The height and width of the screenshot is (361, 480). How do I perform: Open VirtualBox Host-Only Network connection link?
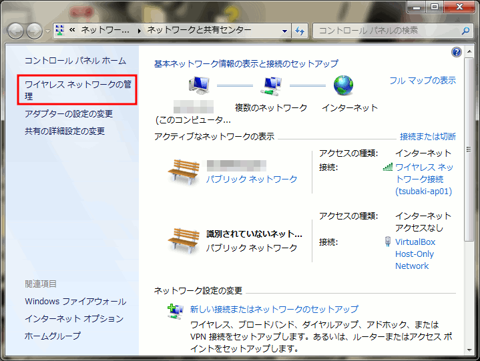pos(414,254)
